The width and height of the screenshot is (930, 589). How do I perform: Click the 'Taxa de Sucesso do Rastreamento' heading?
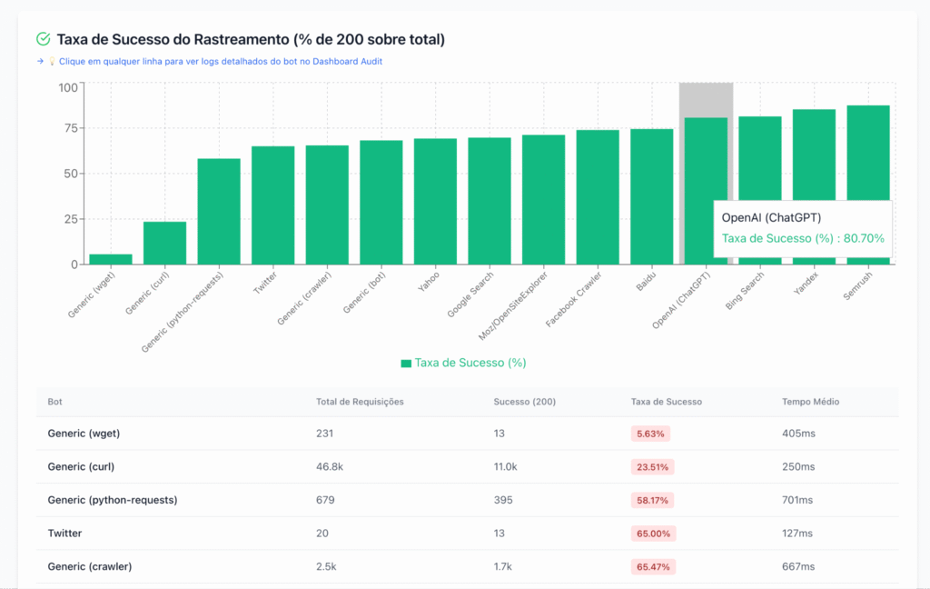251,39
